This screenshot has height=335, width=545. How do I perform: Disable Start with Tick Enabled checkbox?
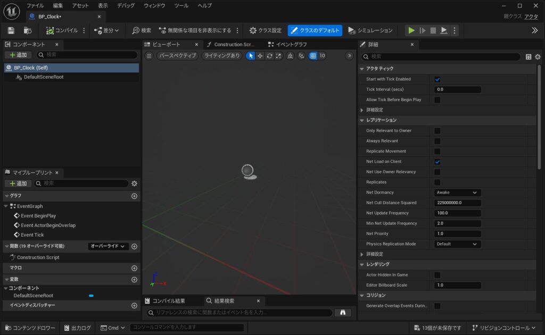(x=437, y=79)
